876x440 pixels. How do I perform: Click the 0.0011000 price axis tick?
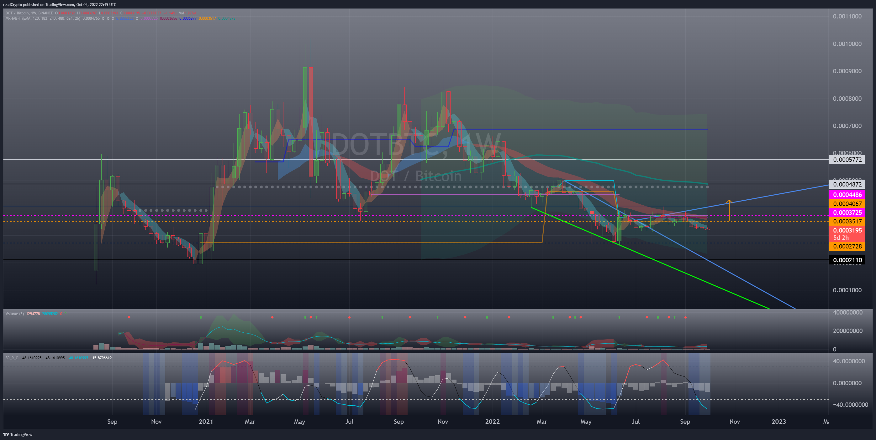point(847,16)
